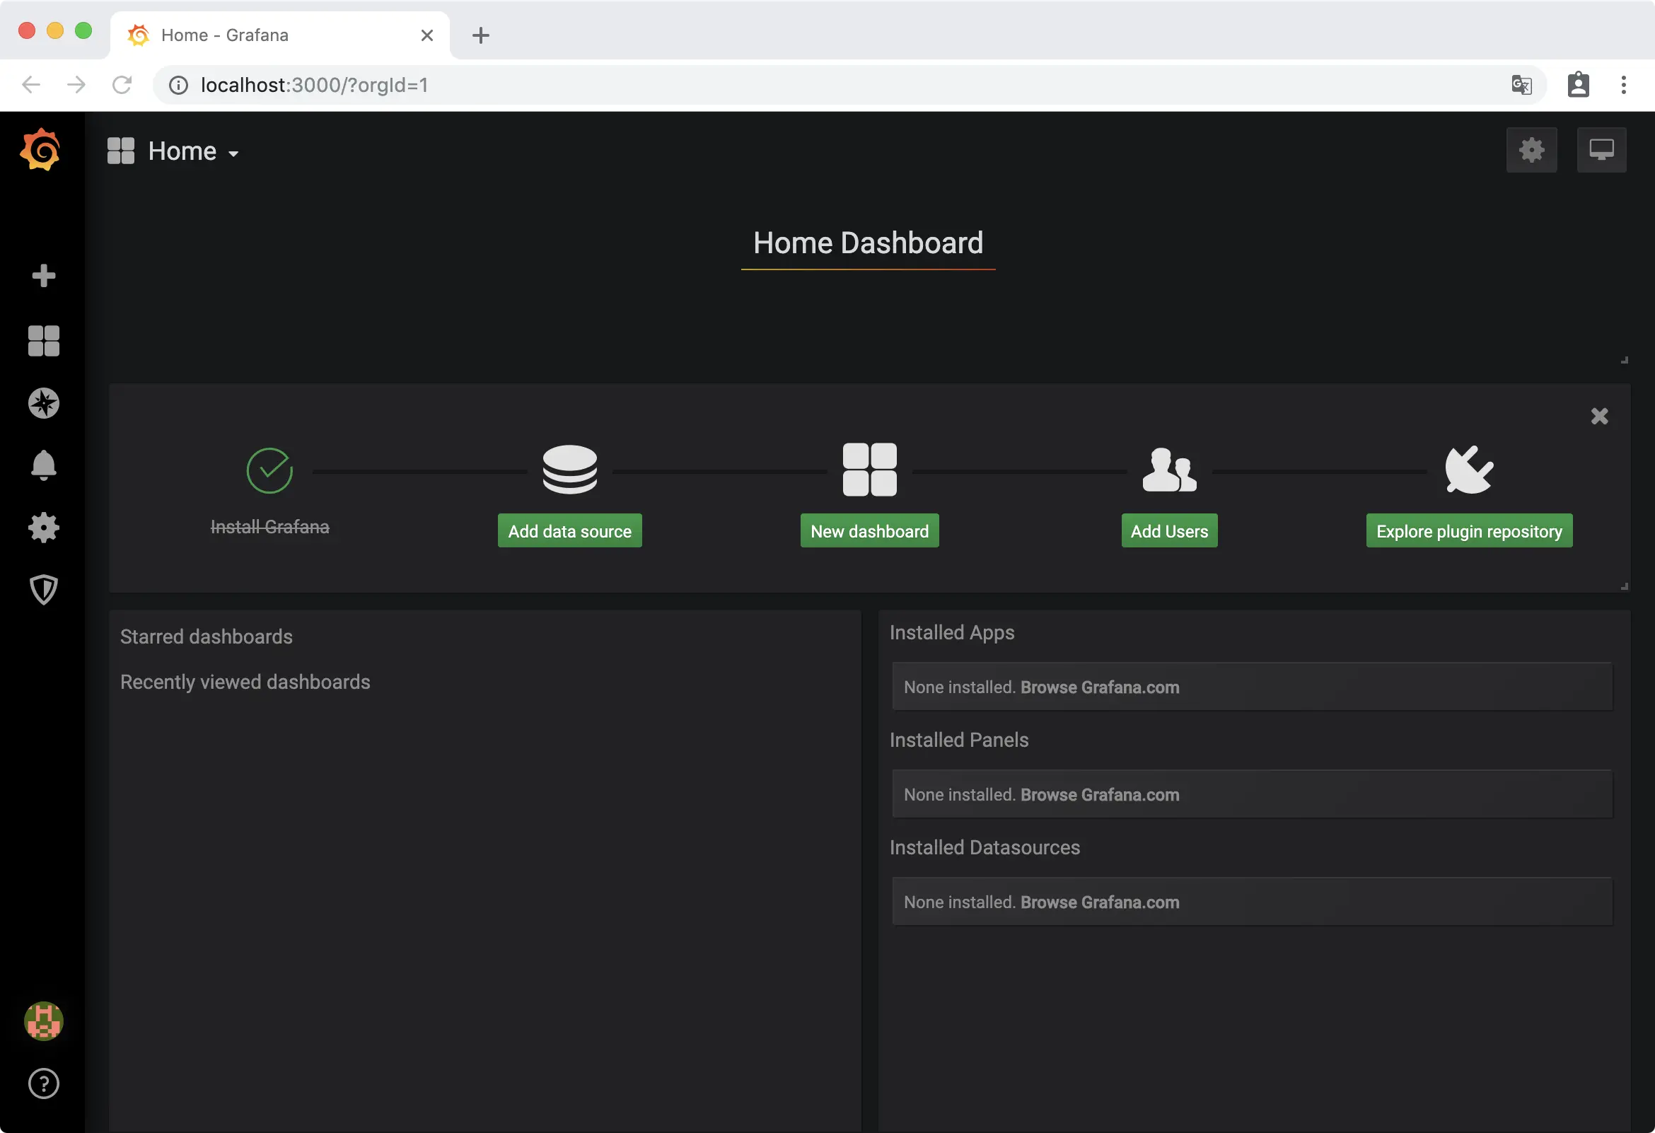Open the Create plus menu

[x=43, y=276]
